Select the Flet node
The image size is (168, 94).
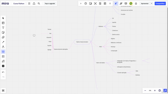(x=50, y=33)
